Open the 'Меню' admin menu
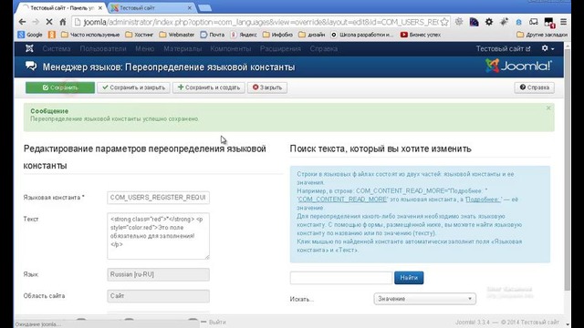The image size is (584, 328). click(x=144, y=48)
